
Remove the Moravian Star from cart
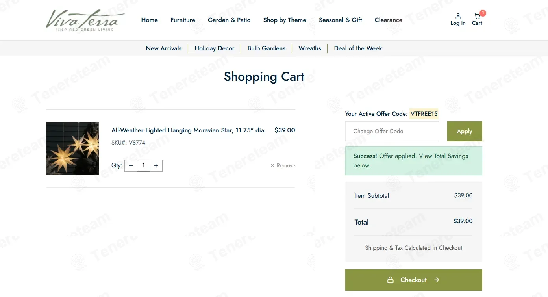283,166
